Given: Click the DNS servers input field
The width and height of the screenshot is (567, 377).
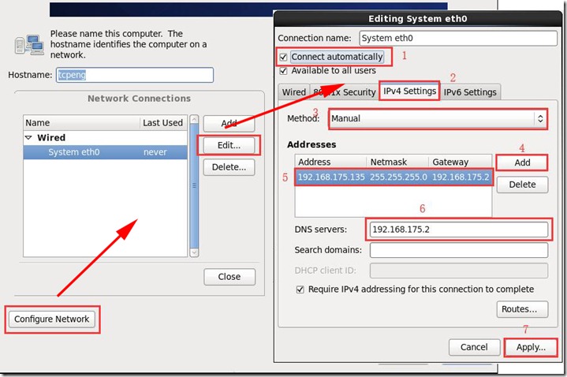Looking at the screenshot, I should coord(457,230).
